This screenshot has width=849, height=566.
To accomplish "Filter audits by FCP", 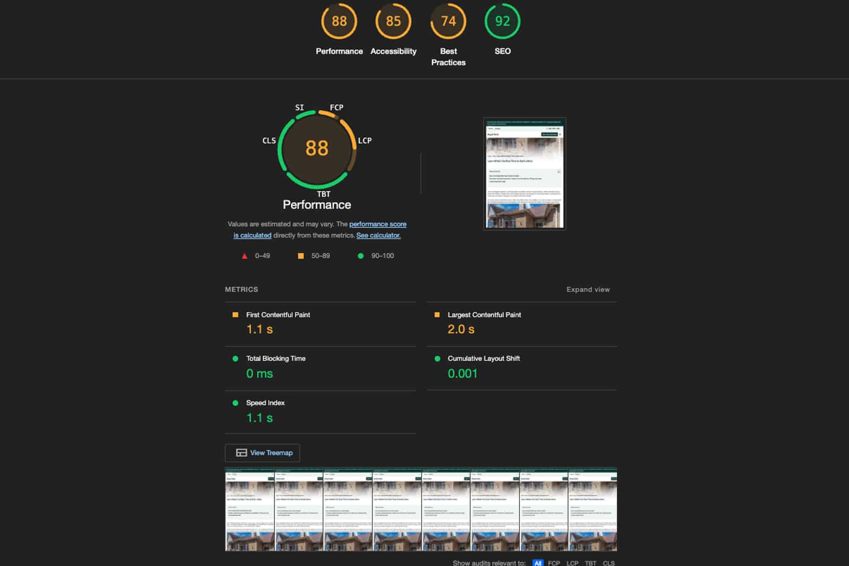I will (554, 563).
